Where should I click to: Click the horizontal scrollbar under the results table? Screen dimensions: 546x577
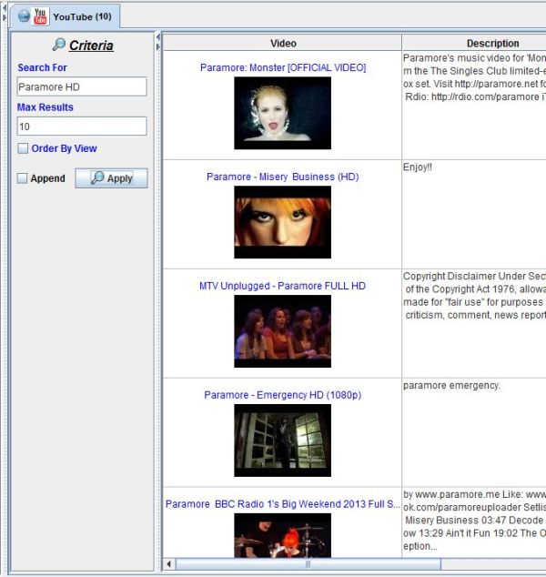308,564
